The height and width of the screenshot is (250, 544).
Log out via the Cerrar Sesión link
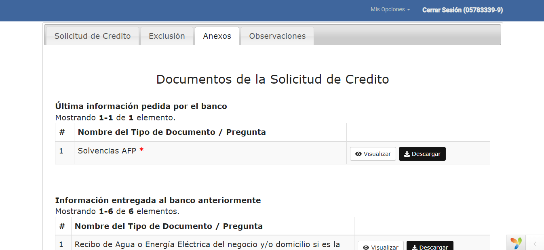pos(462,10)
